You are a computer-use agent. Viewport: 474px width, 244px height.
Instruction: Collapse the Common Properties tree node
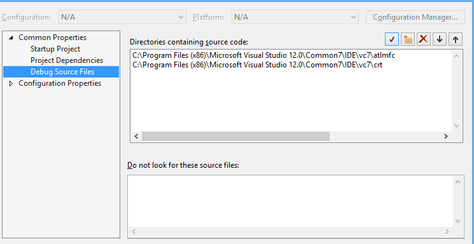pos(11,37)
